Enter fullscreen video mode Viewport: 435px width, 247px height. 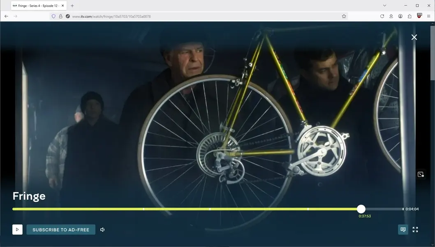(415, 229)
